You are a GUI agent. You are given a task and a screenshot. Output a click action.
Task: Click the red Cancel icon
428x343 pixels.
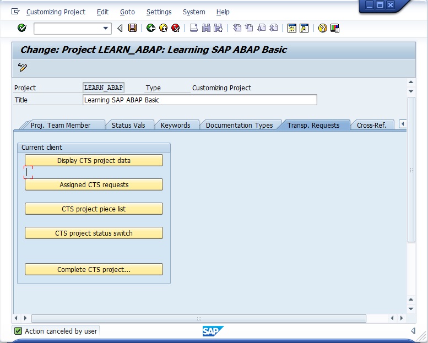176,28
